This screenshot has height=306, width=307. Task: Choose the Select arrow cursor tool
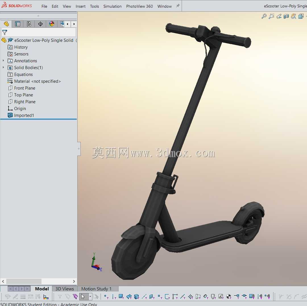(x=83, y=297)
